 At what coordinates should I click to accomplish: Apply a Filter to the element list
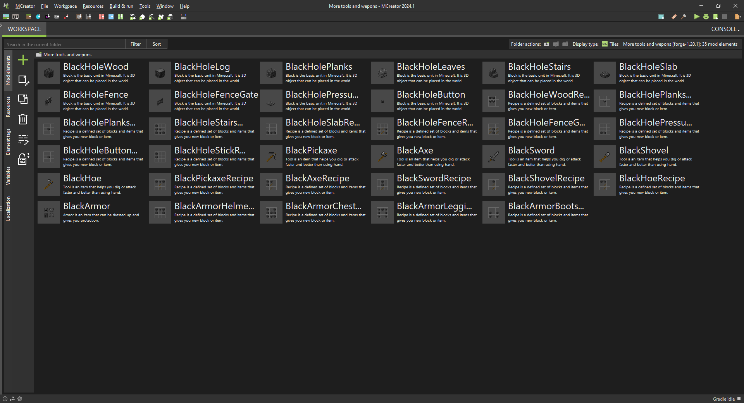coord(136,44)
